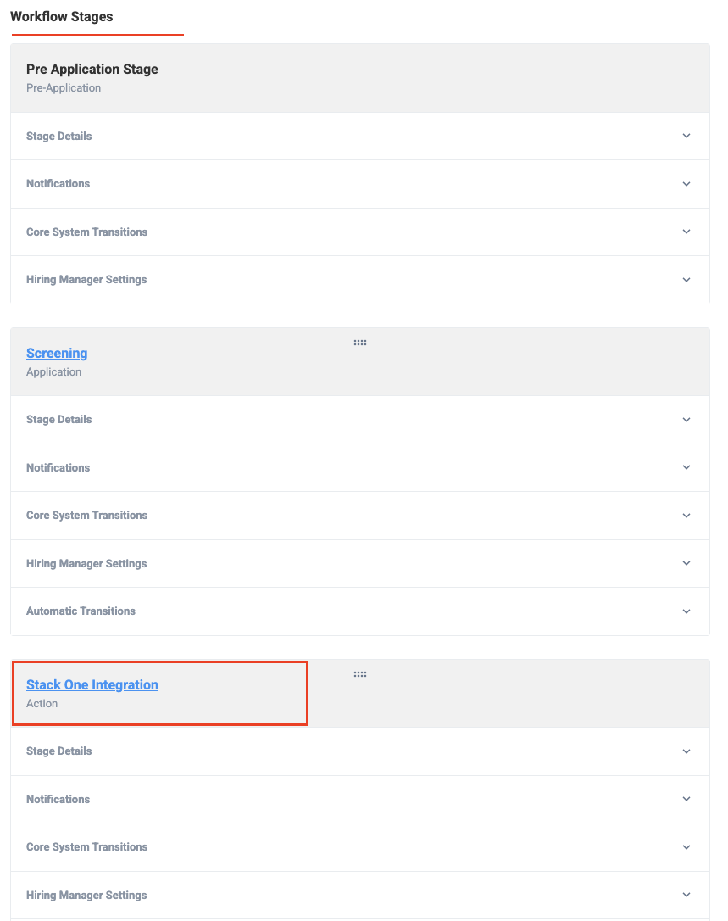The height and width of the screenshot is (921, 728).
Task: Expand Stage Details under Stack One Integration
Action: (360, 751)
